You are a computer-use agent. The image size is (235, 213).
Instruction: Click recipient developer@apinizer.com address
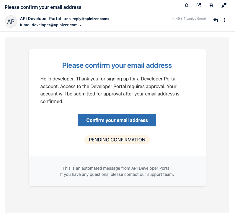click(55, 25)
